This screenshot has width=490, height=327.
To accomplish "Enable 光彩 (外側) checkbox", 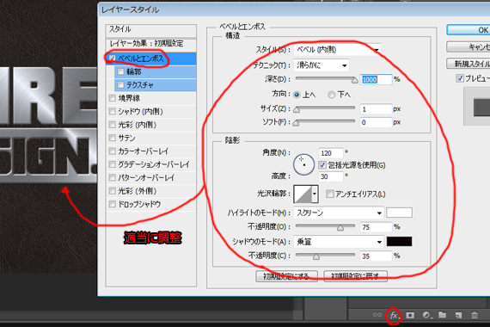I will [113, 191].
